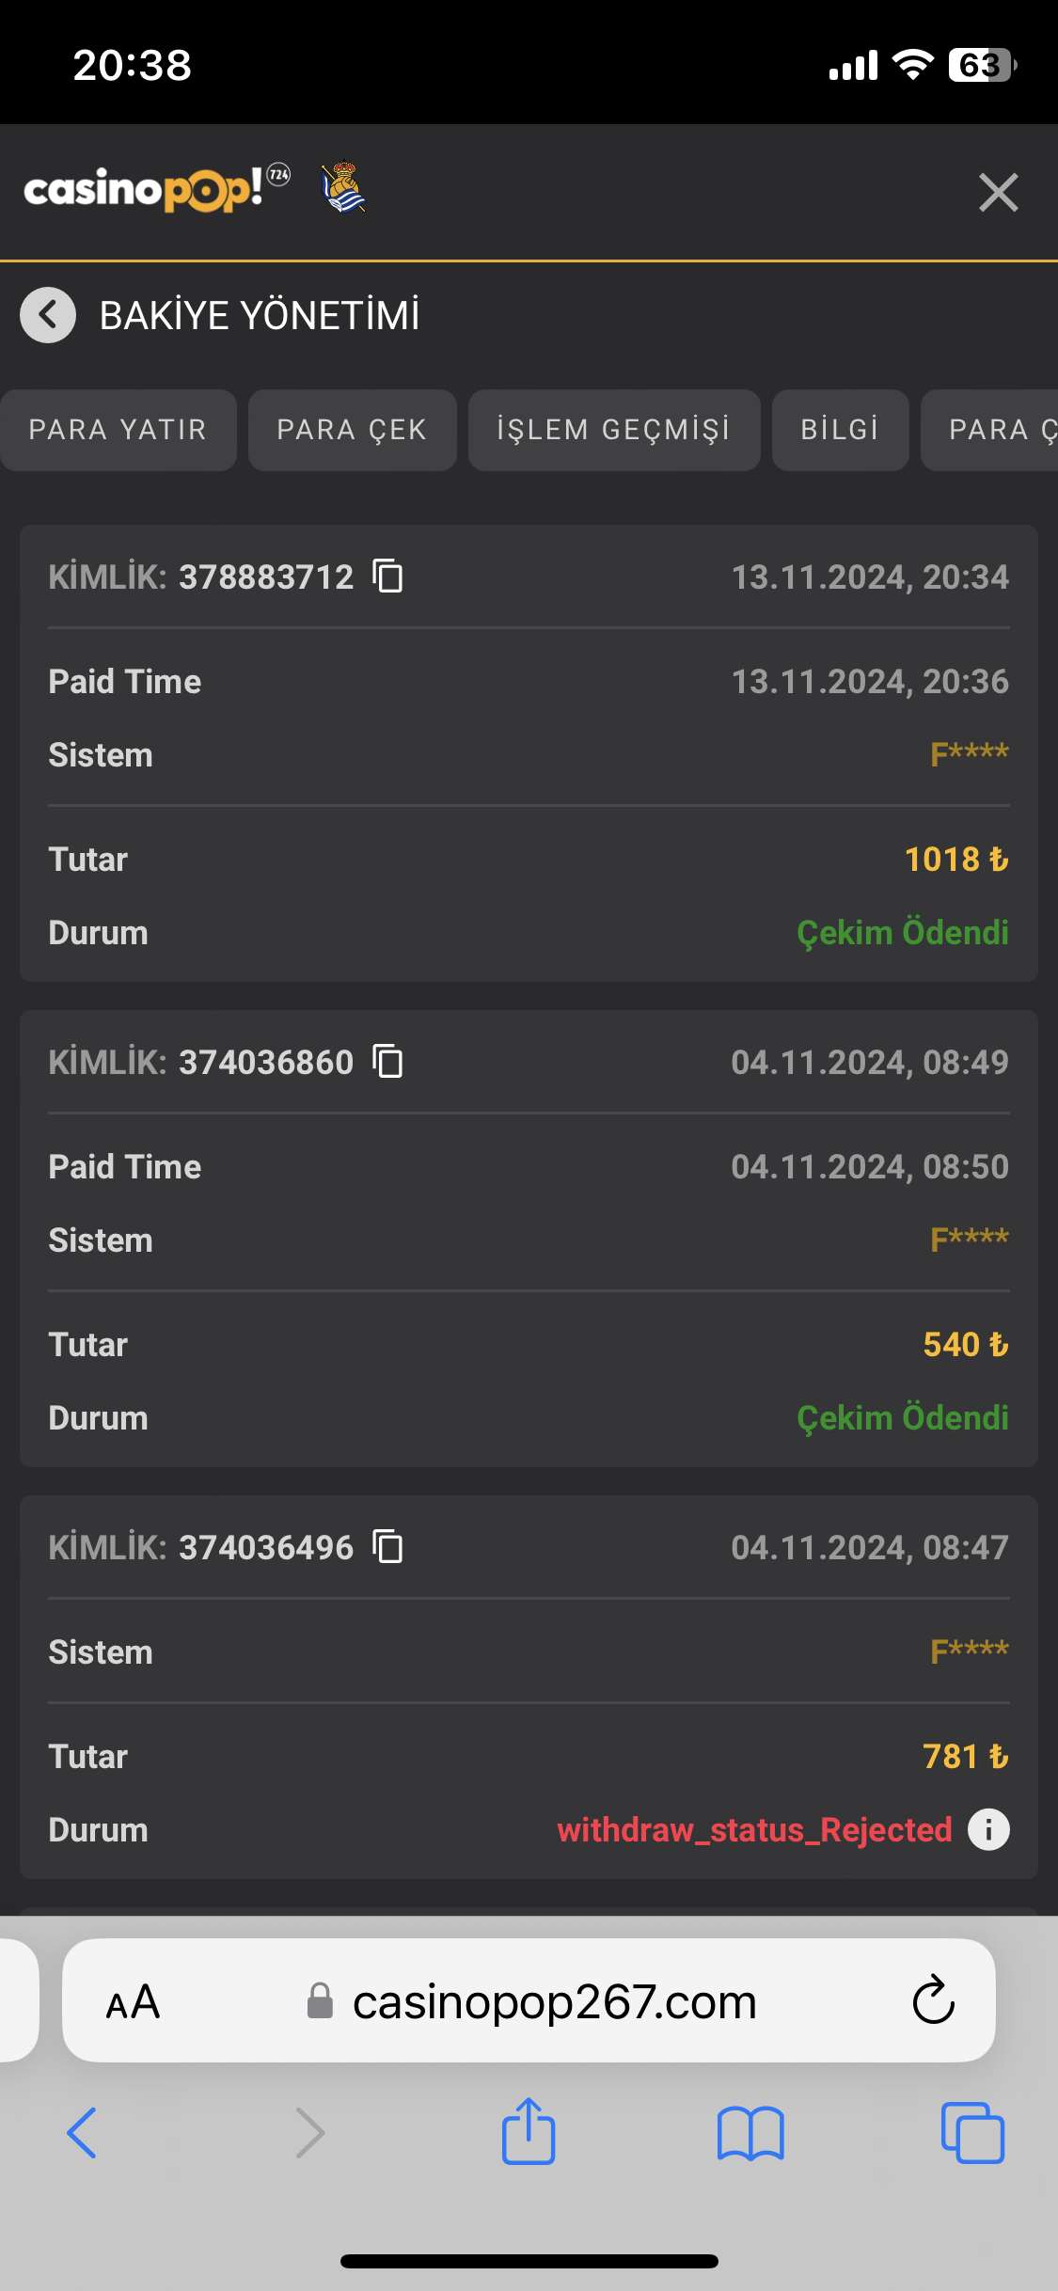Screen dimensions: 1058x2291
Task: Copy transaction ID 374036496
Action: [x=387, y=1547]
